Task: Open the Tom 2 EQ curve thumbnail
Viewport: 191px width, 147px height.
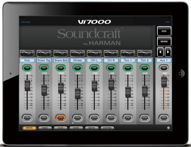Action: 145,53
